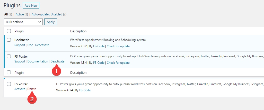The width and height of the screenshot is (264, 110).
Task: Show Auto-updates Disabled plugins filter
Action: click(47, 14)
